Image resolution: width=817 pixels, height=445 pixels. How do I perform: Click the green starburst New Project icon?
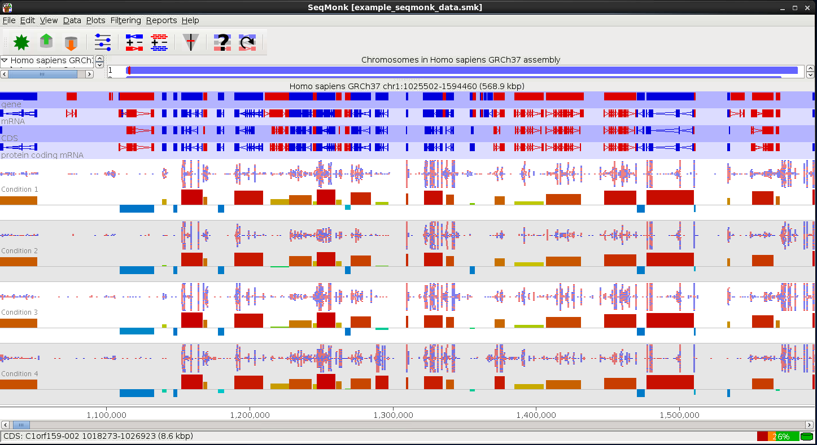(x=21, y=42)
